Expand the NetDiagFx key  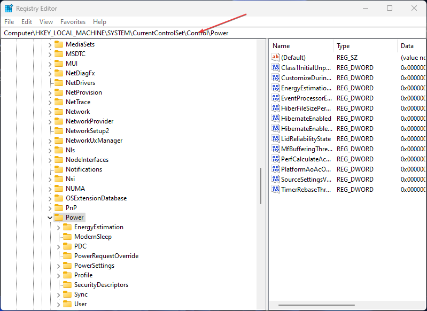click(x=50, y=74)
